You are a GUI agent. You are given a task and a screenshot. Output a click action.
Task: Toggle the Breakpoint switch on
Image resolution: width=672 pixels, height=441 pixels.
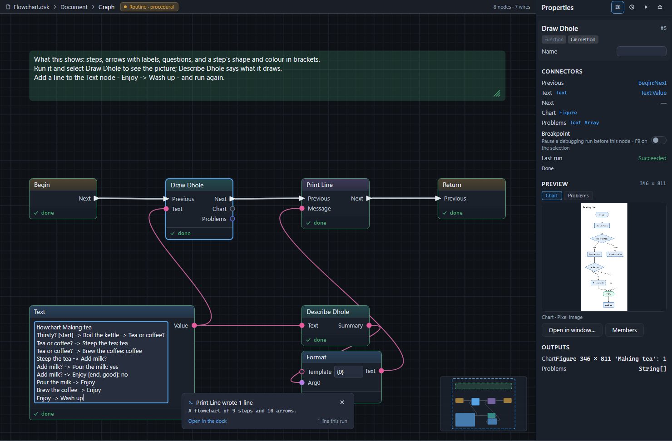tap(659, 140)
